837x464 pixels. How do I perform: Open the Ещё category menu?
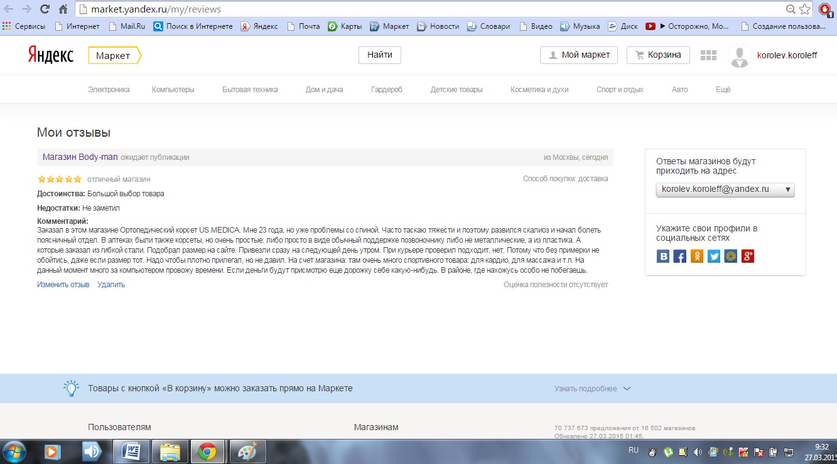(x=723, y=90)
